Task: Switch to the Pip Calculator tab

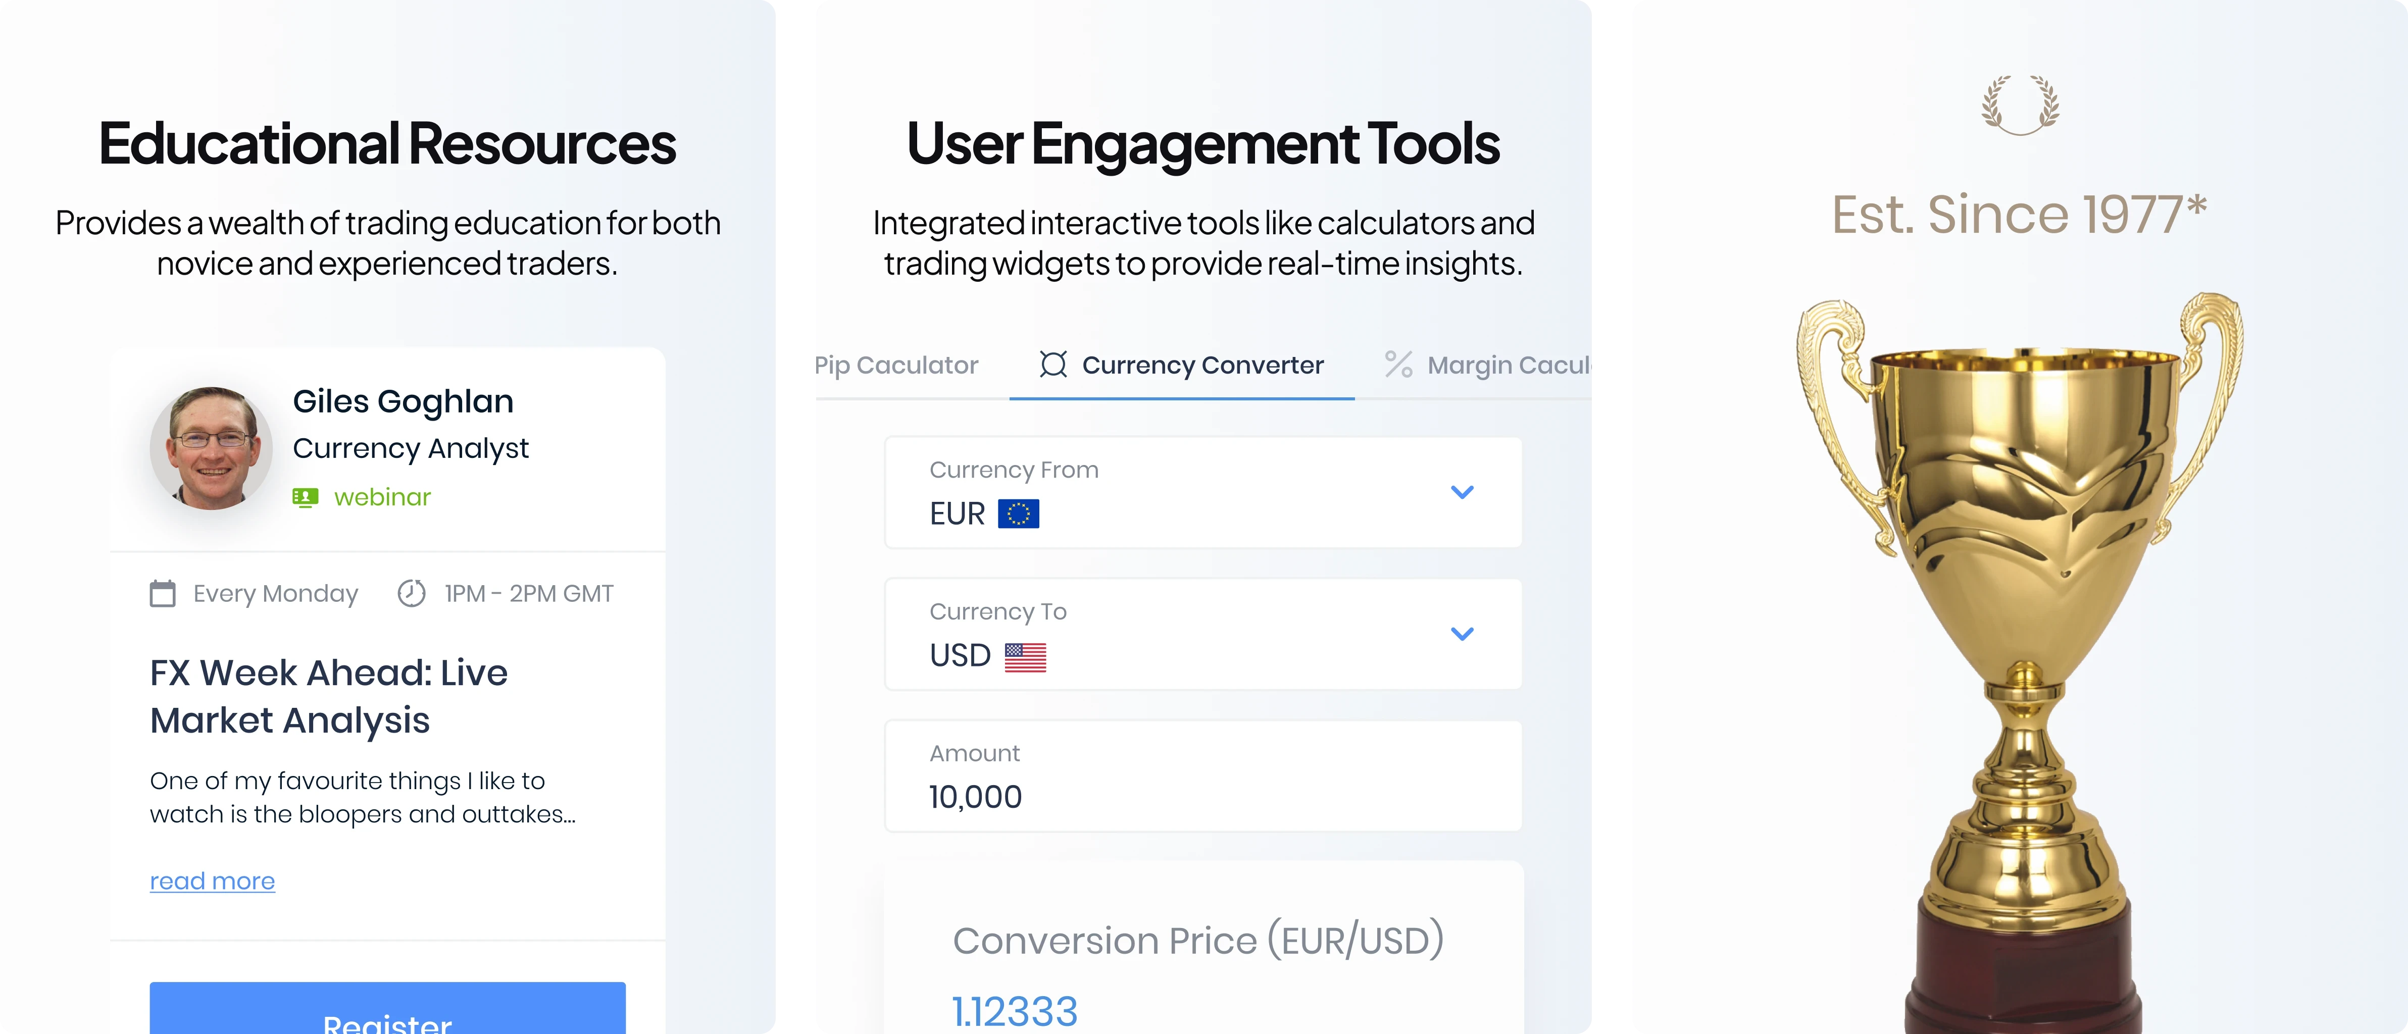Action: pyautogui.click(x=896, y=365)
